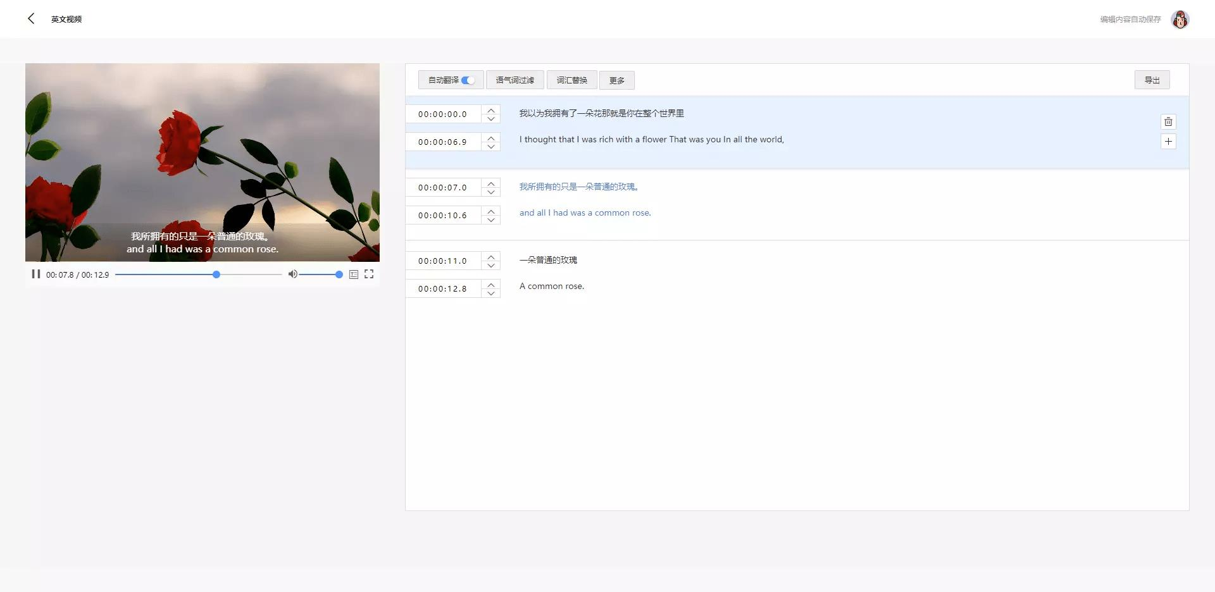Open the 更多 menu
This screenshot has height=592, width=1215.
617,80
